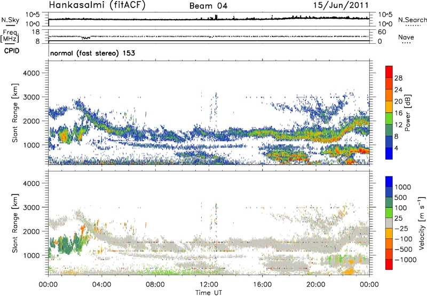Pick the light green Velocity segment between 25 and 100

(x=389, y=213)
